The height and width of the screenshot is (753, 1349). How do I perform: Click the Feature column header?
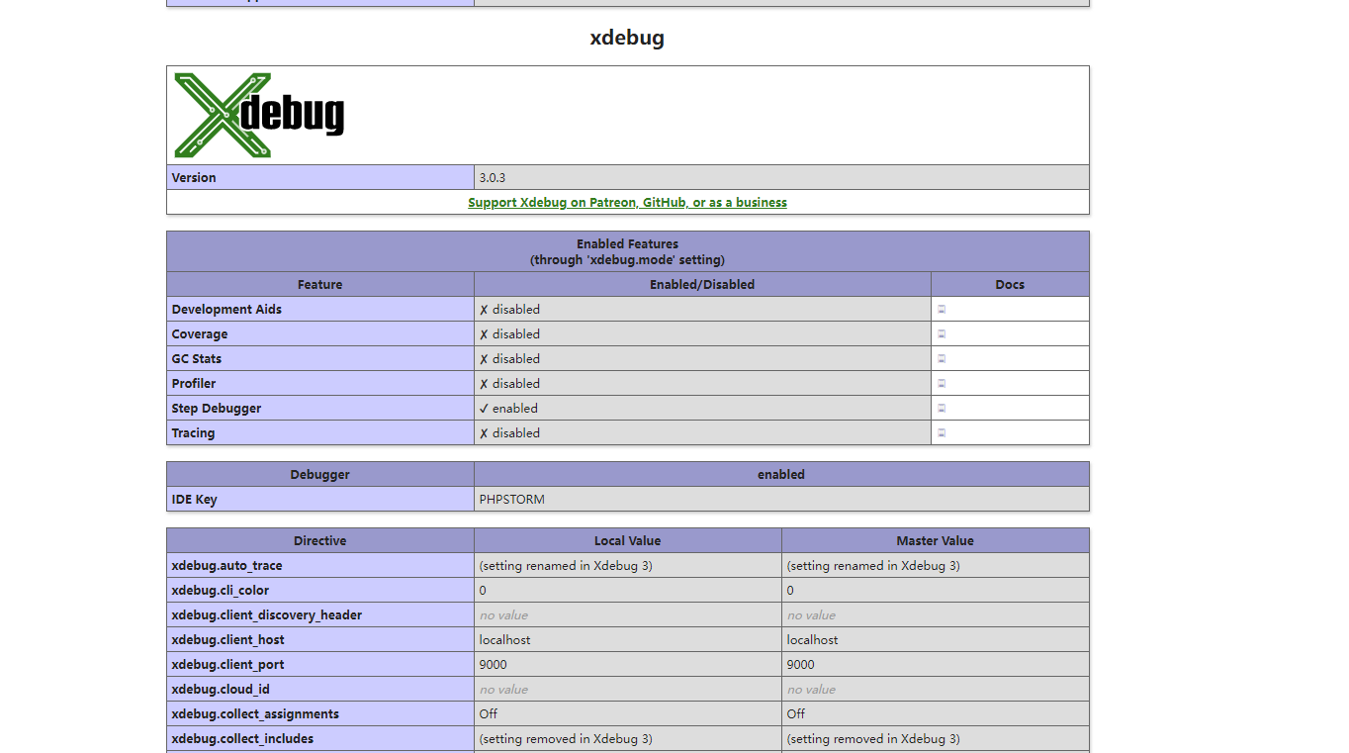click(320, 285)
